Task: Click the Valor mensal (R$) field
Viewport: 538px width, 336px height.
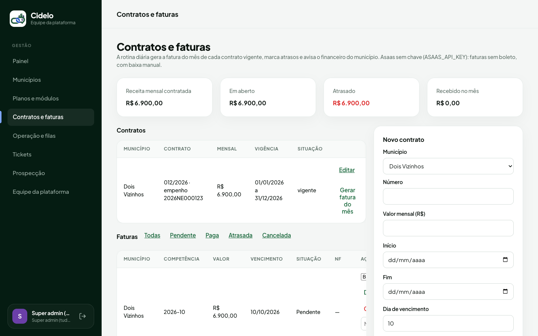Action: [448, 228]
